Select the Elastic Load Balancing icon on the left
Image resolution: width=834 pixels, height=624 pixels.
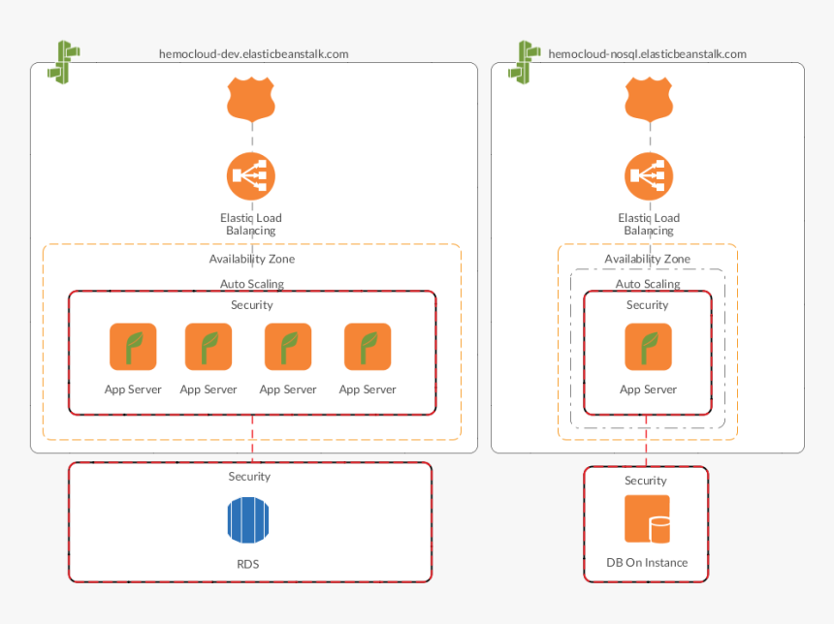pyautogui.click(x=250, y=175)
